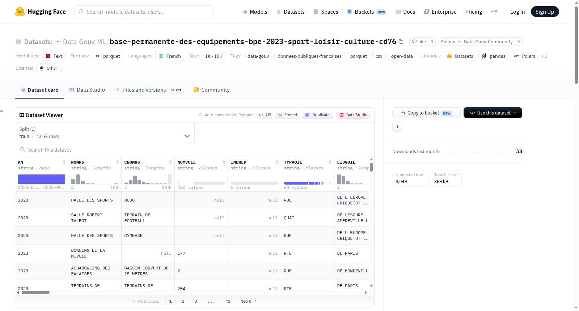Sort the TYPVOIE column
Image resolution: width=579 pixels, height=311 pixels.
330,162
